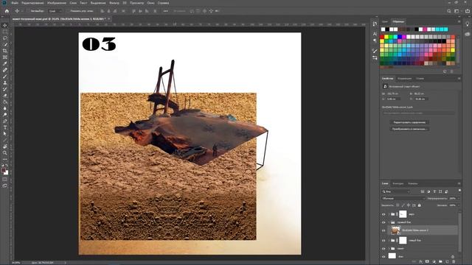This screenshot has height=265, width=472.
Task: Select the Dodge tool
Action: tap(5, 115)
